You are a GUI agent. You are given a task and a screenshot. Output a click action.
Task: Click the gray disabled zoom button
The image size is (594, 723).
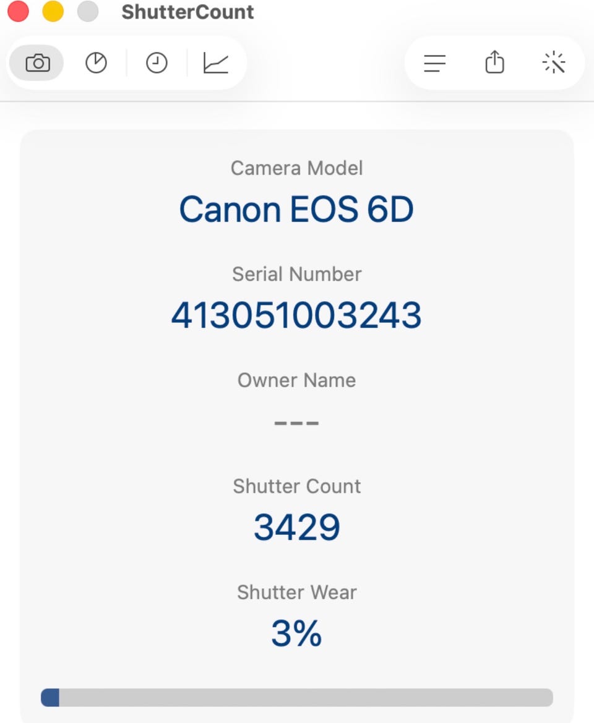pyautogui.click(x=88, y=11)
